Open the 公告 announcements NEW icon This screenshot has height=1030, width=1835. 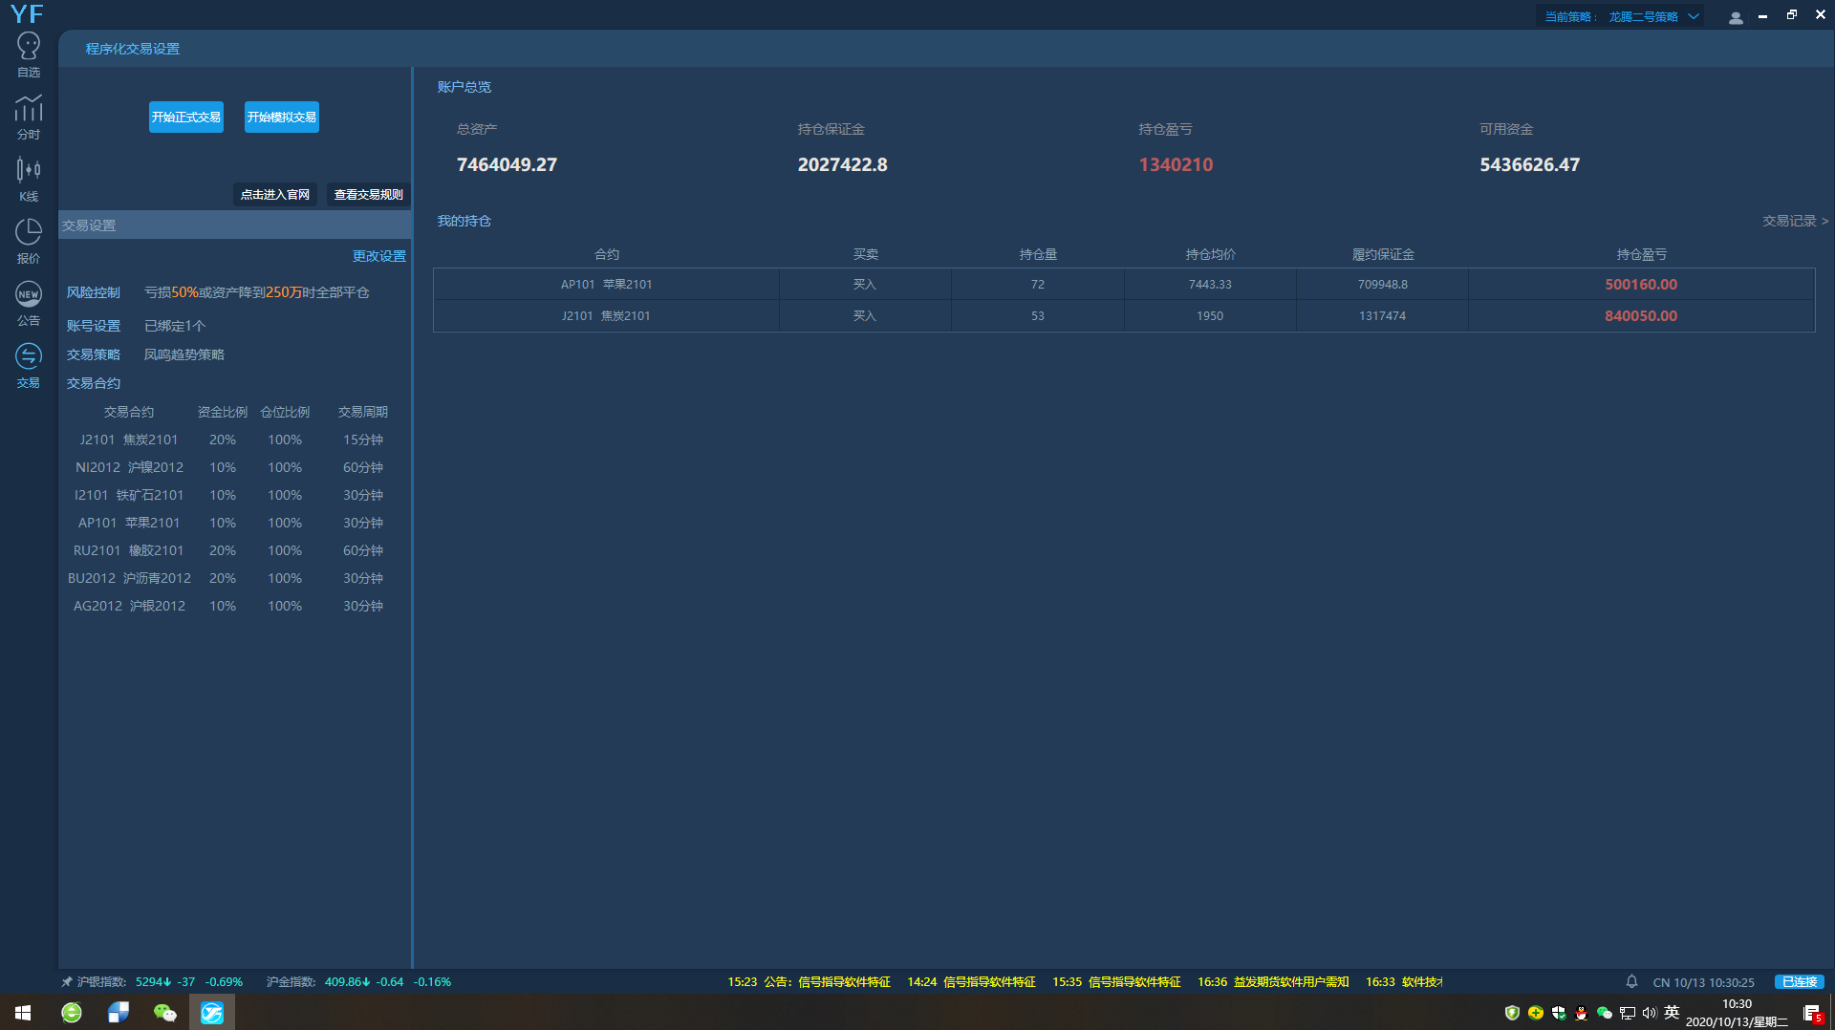29,303
